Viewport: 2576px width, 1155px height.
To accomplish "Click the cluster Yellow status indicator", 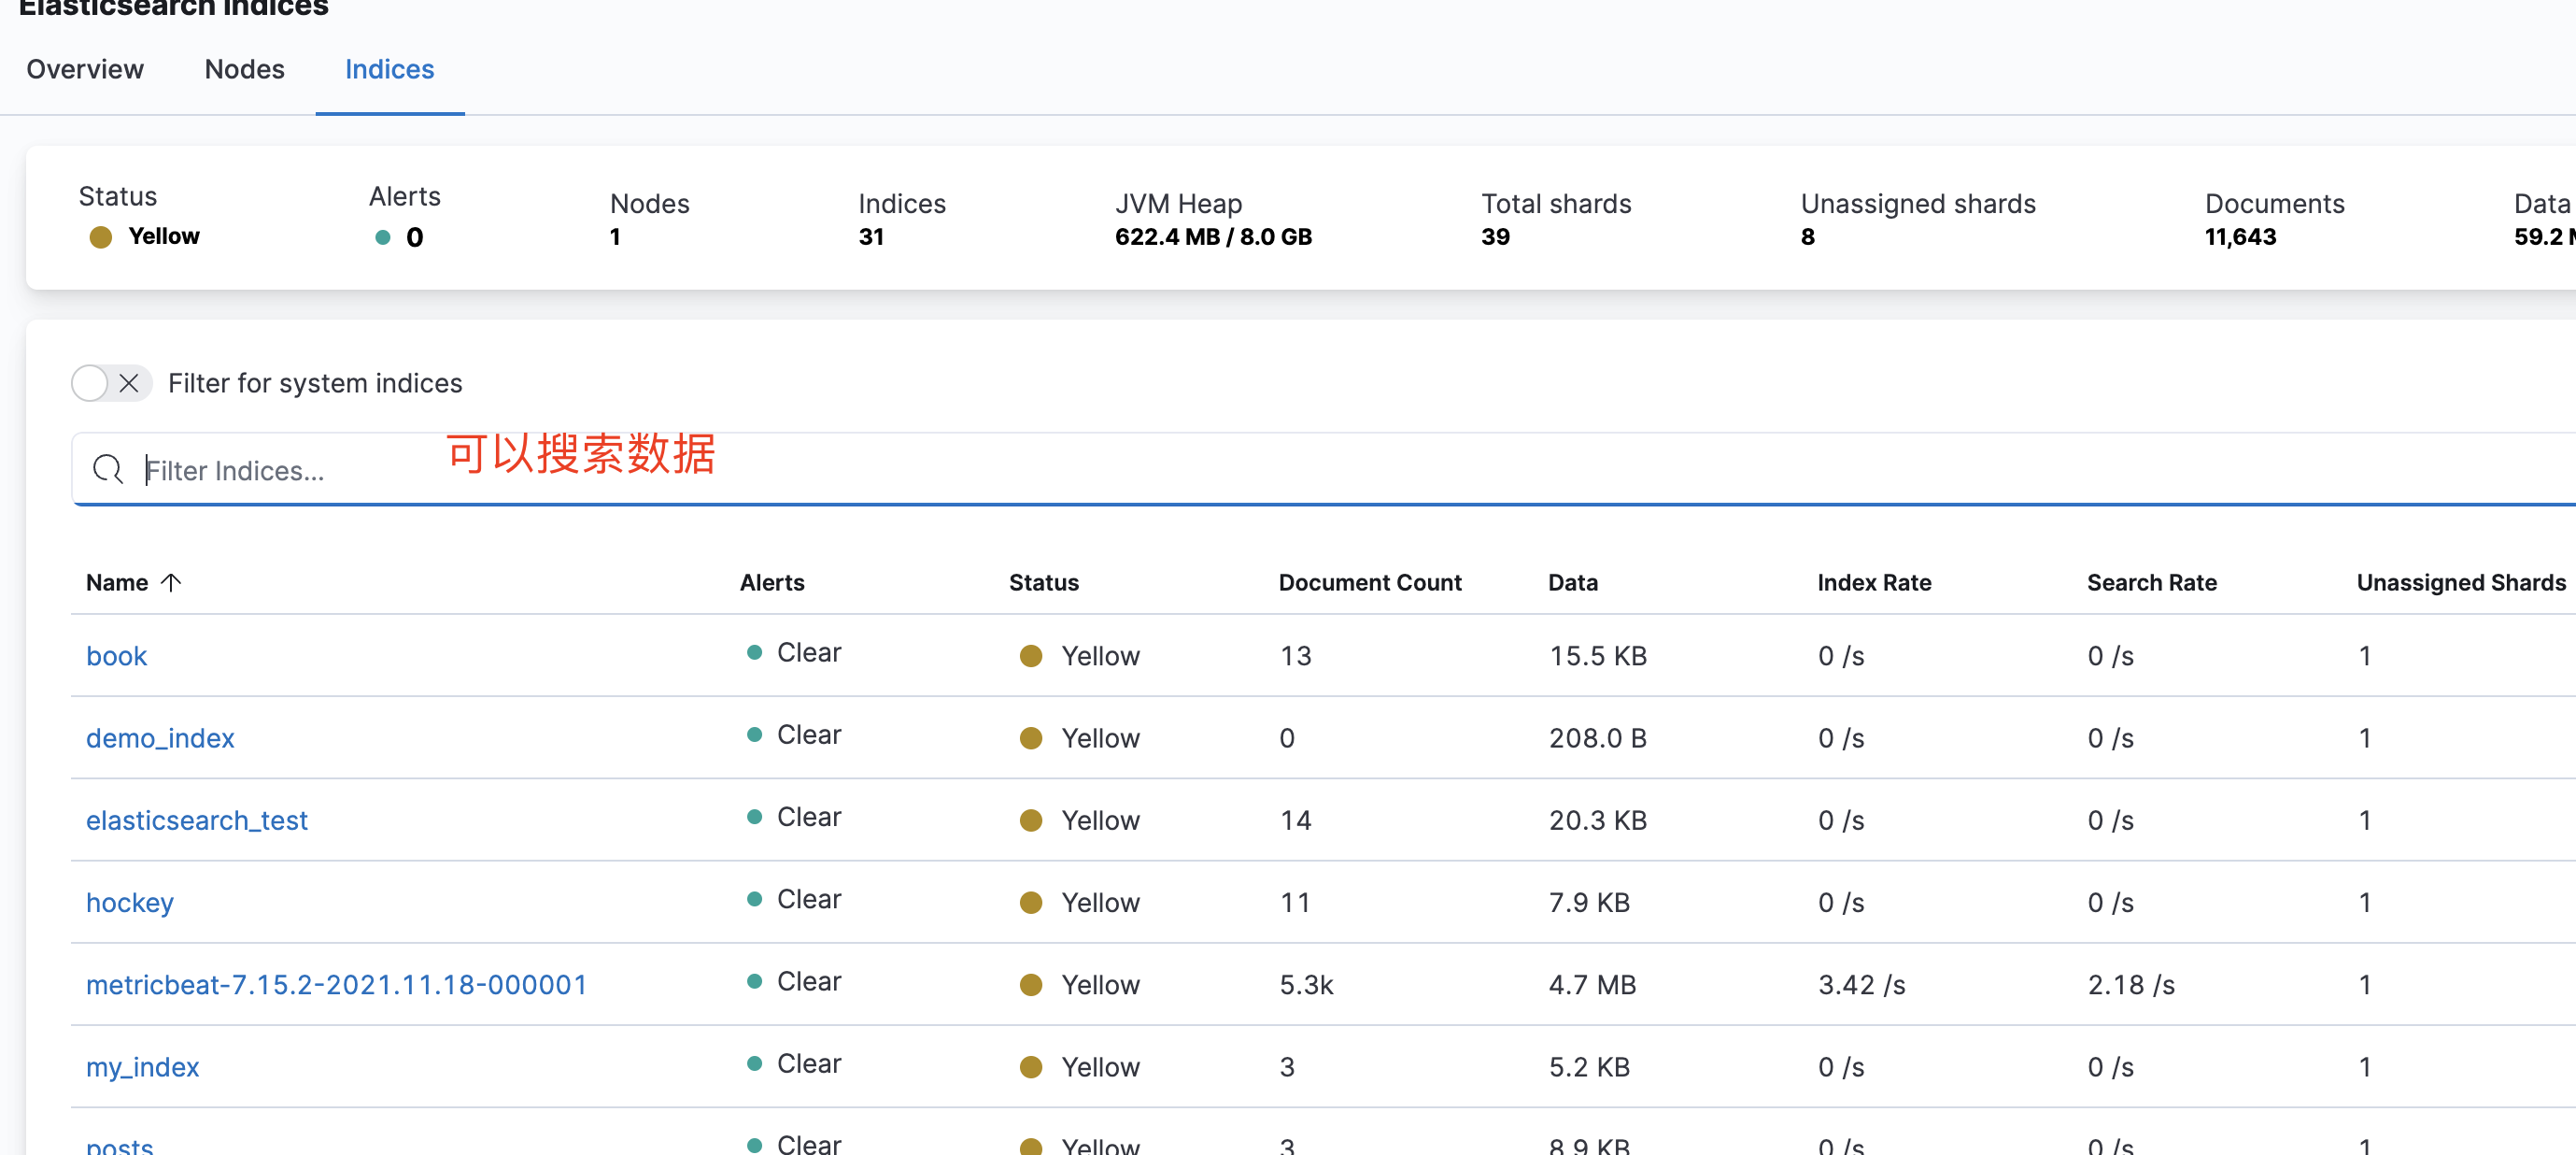I will [x=144, y=236].
